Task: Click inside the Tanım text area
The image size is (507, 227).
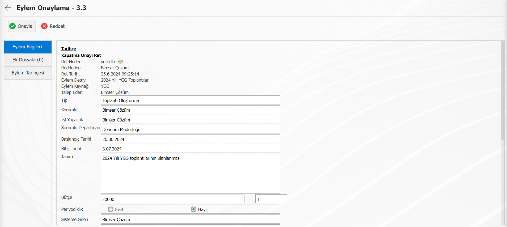Action: point(191,174)
